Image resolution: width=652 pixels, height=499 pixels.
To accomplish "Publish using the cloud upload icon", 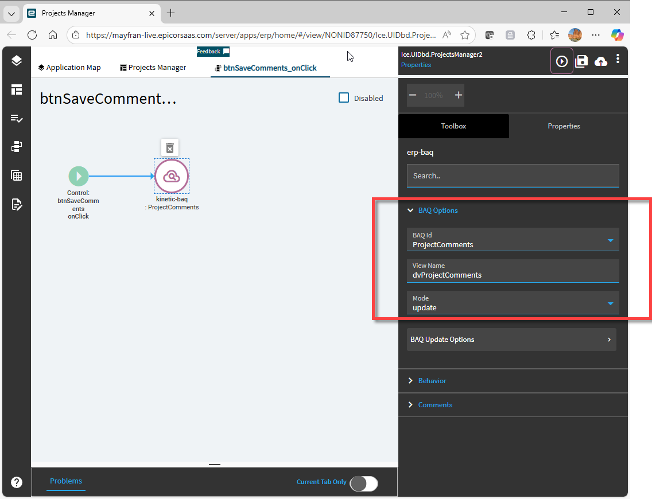I will (x=601, y=62).
